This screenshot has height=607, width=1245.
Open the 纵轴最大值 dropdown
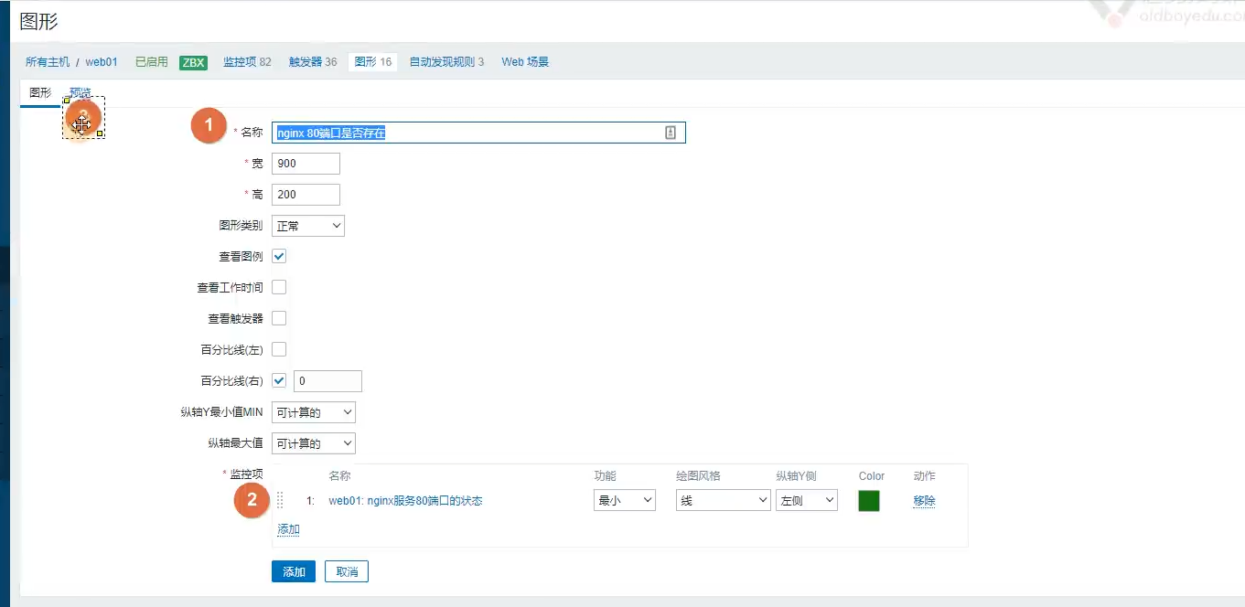(x=314, y=443)
